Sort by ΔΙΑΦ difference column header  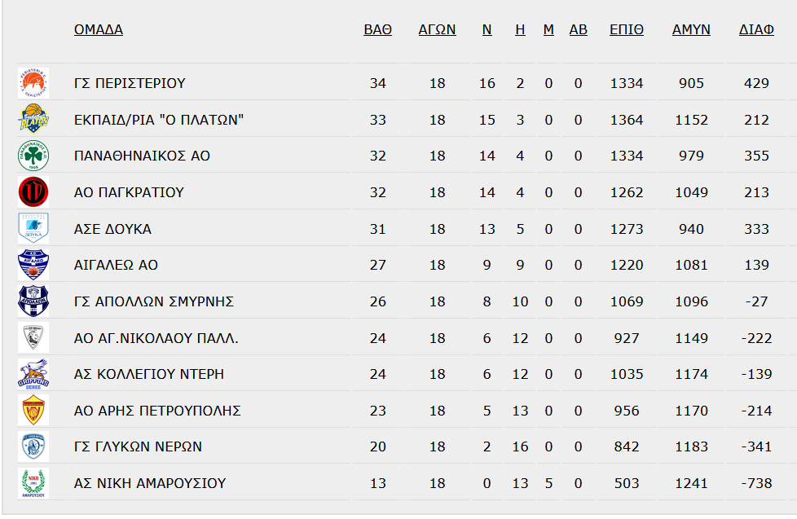[756, 29]
